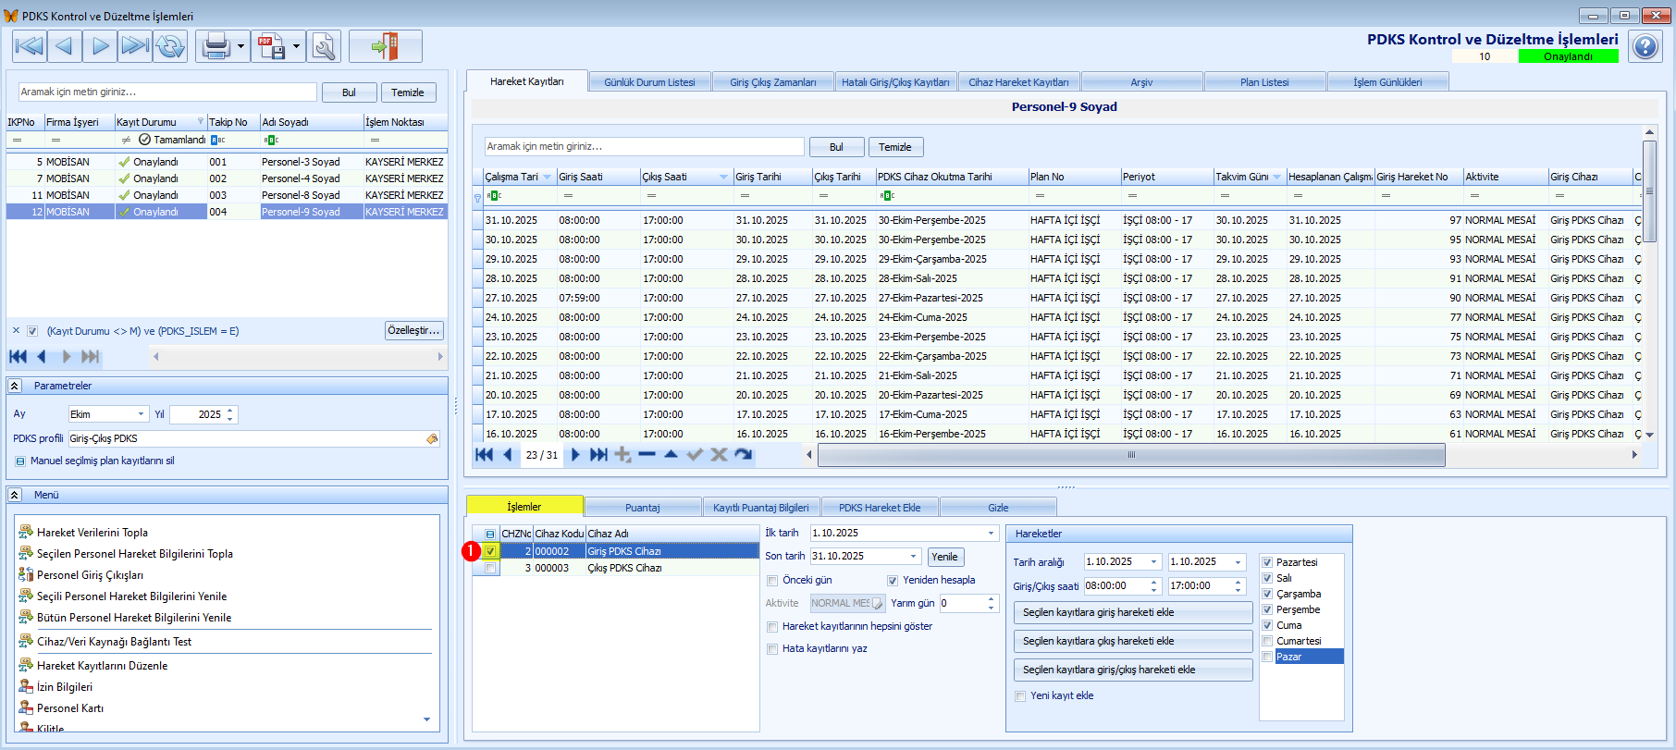The width and height of the screenshot is (1676, 750).
Task: Check the Hata kayıtlarını yaz option
Action: tap(772, 649)
